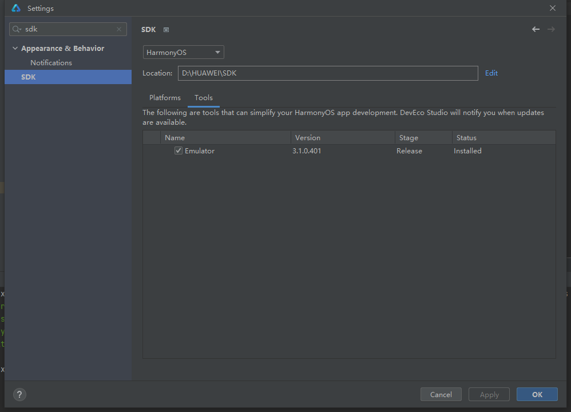Switch to the Platforms tab
The width and height of the screenshot is (571, 412).
coord(165,98)
